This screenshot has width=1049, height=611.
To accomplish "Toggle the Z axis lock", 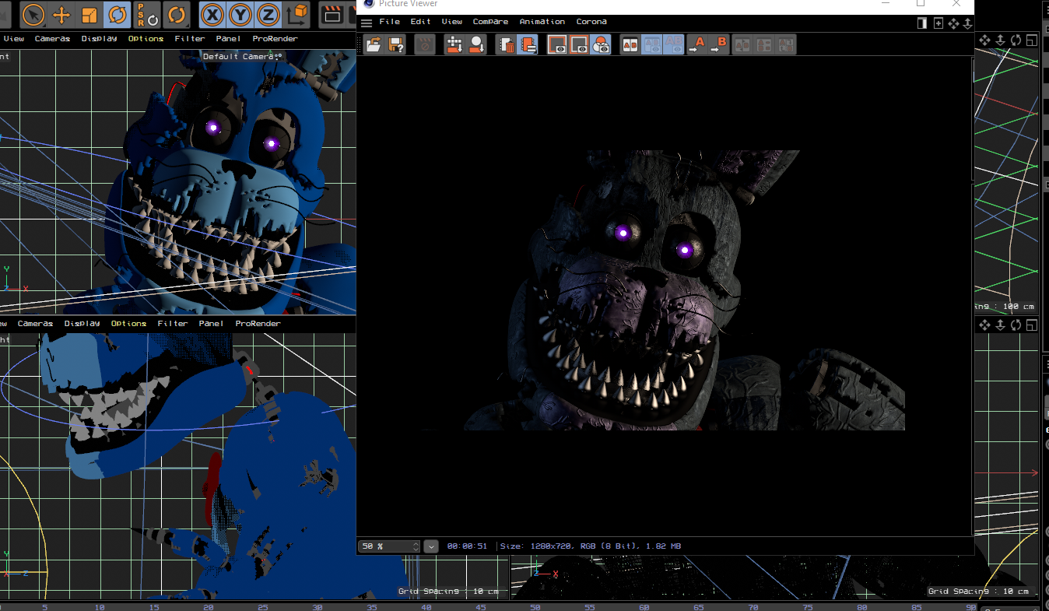I will [268, 15].
